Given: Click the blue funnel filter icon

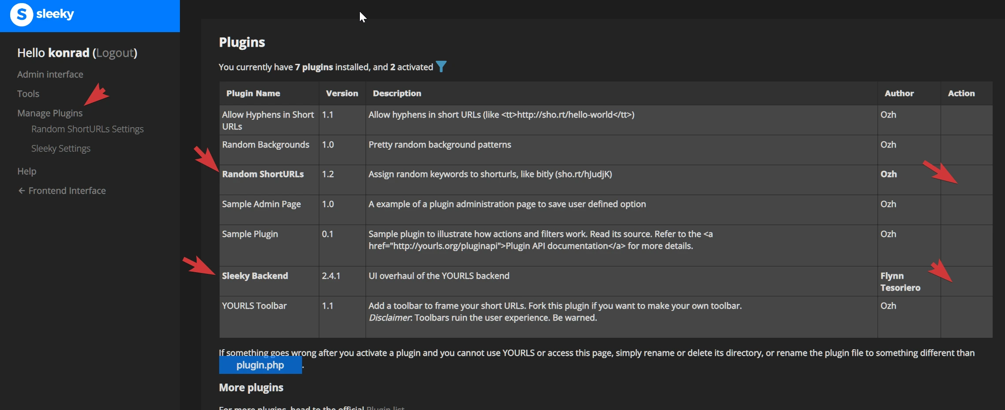Looking at the screenshot, I should (441, 66).
